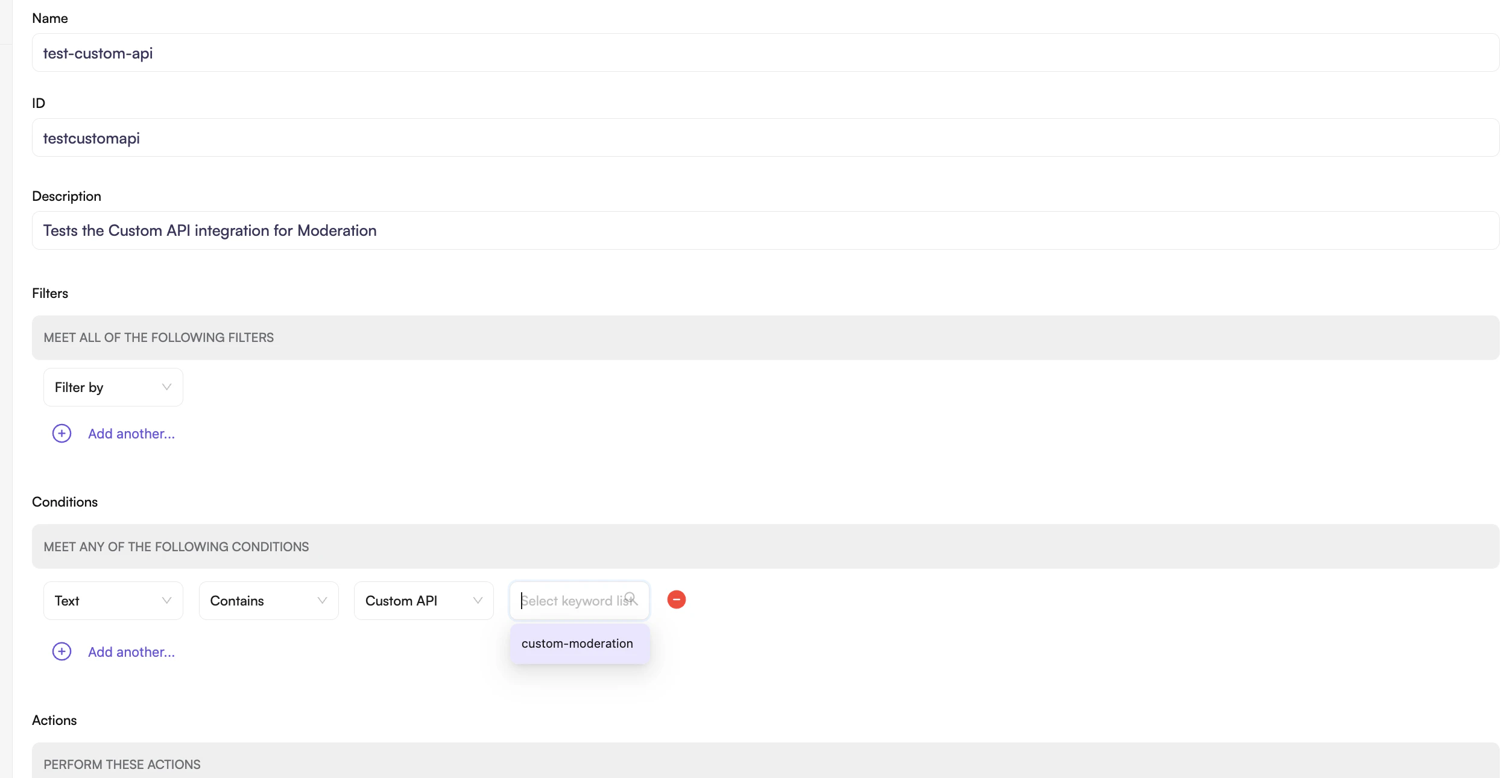Open the "Text" condition type dropdown
The image size is (1504, 778).
(113, 600)
